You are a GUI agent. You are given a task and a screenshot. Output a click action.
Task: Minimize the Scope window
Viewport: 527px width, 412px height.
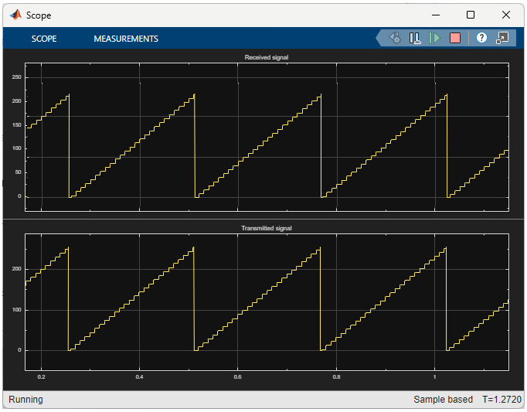click(436, 15)
